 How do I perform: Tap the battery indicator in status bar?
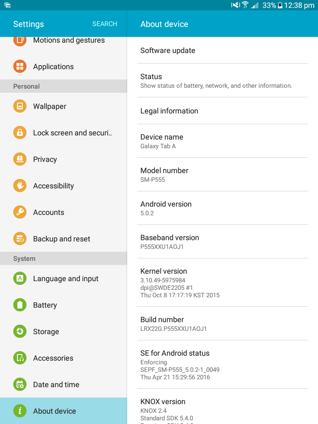280,5
